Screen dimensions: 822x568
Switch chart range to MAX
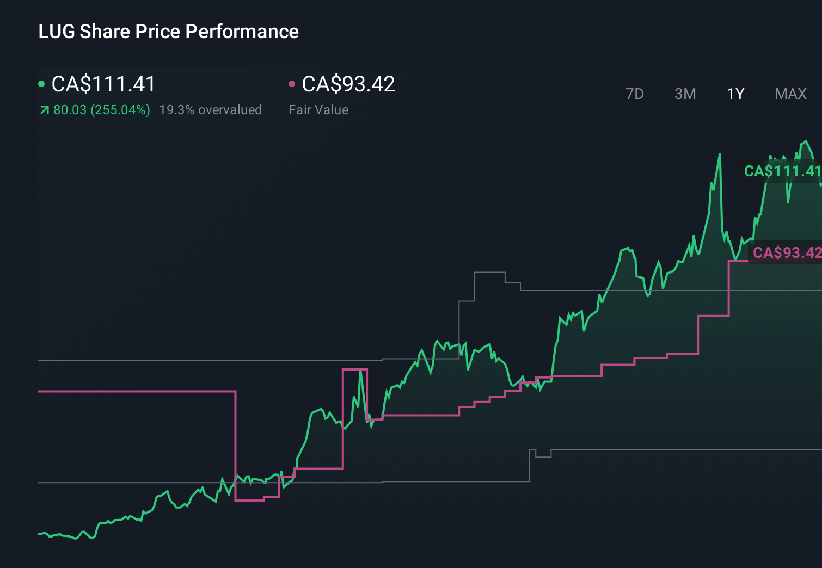[790, 94]
